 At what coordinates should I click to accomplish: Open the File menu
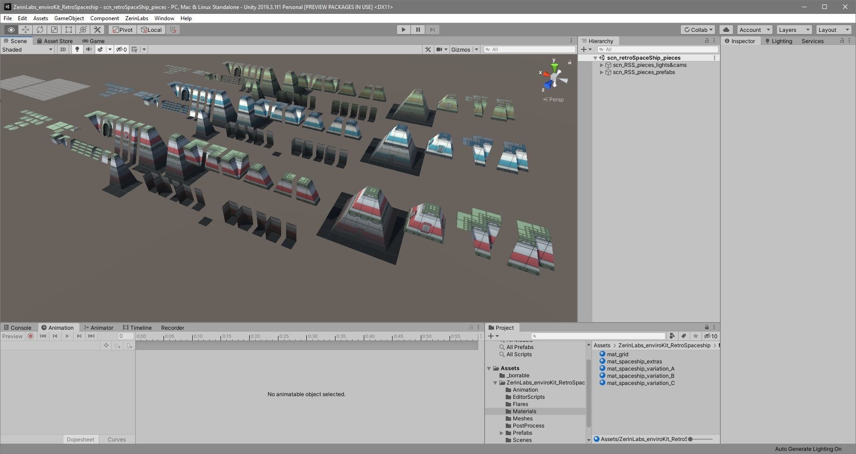coord(8,18)
